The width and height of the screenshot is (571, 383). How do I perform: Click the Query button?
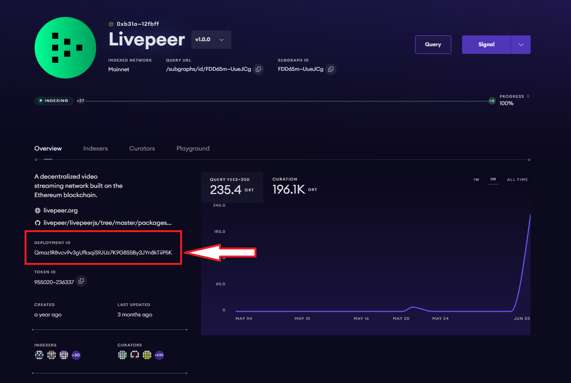click(433, 45)
